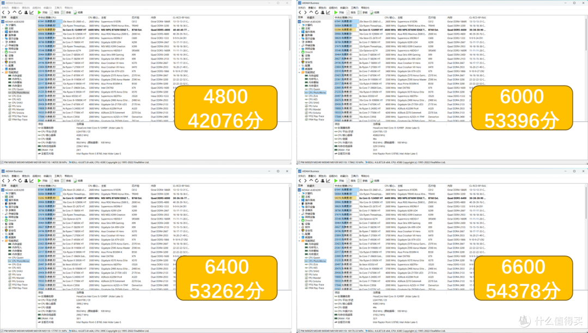The width and height of the screenshot is (588, 333).
Task: Click the Back arrow in the 54378 window
Action: pyautogui.click(x=300, y=180)
